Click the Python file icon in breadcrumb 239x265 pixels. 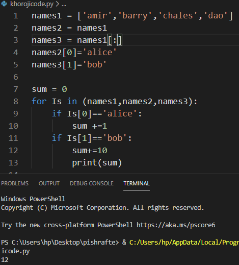pyautogui.click(x=4, y=4)
